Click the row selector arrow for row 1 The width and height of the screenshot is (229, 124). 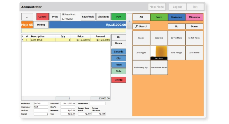[22, 40]
